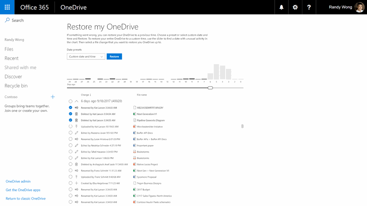Image resolution: width=367 pixels, height=206 pixels.
Task: Select Created by Elsa Angelovaa 7:11:23 AM
Action: point(71,183)
